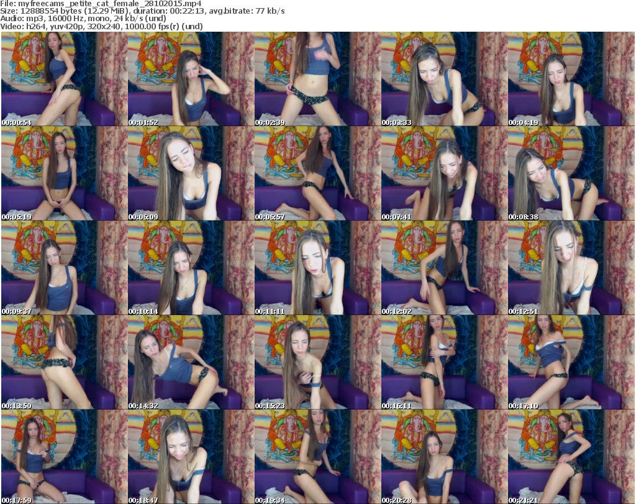
Task: Open the thumbnail at 00:15:23
Action: (x=317, y=362)
